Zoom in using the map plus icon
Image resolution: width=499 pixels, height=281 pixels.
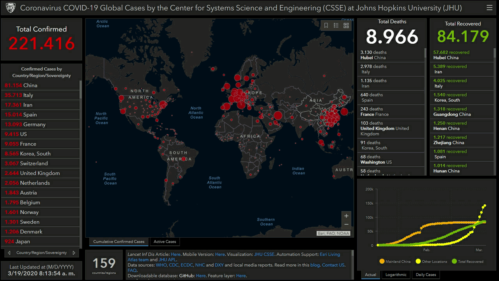345,215
